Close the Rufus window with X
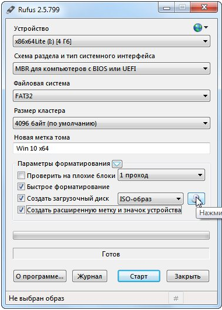 tap(204, 8)
